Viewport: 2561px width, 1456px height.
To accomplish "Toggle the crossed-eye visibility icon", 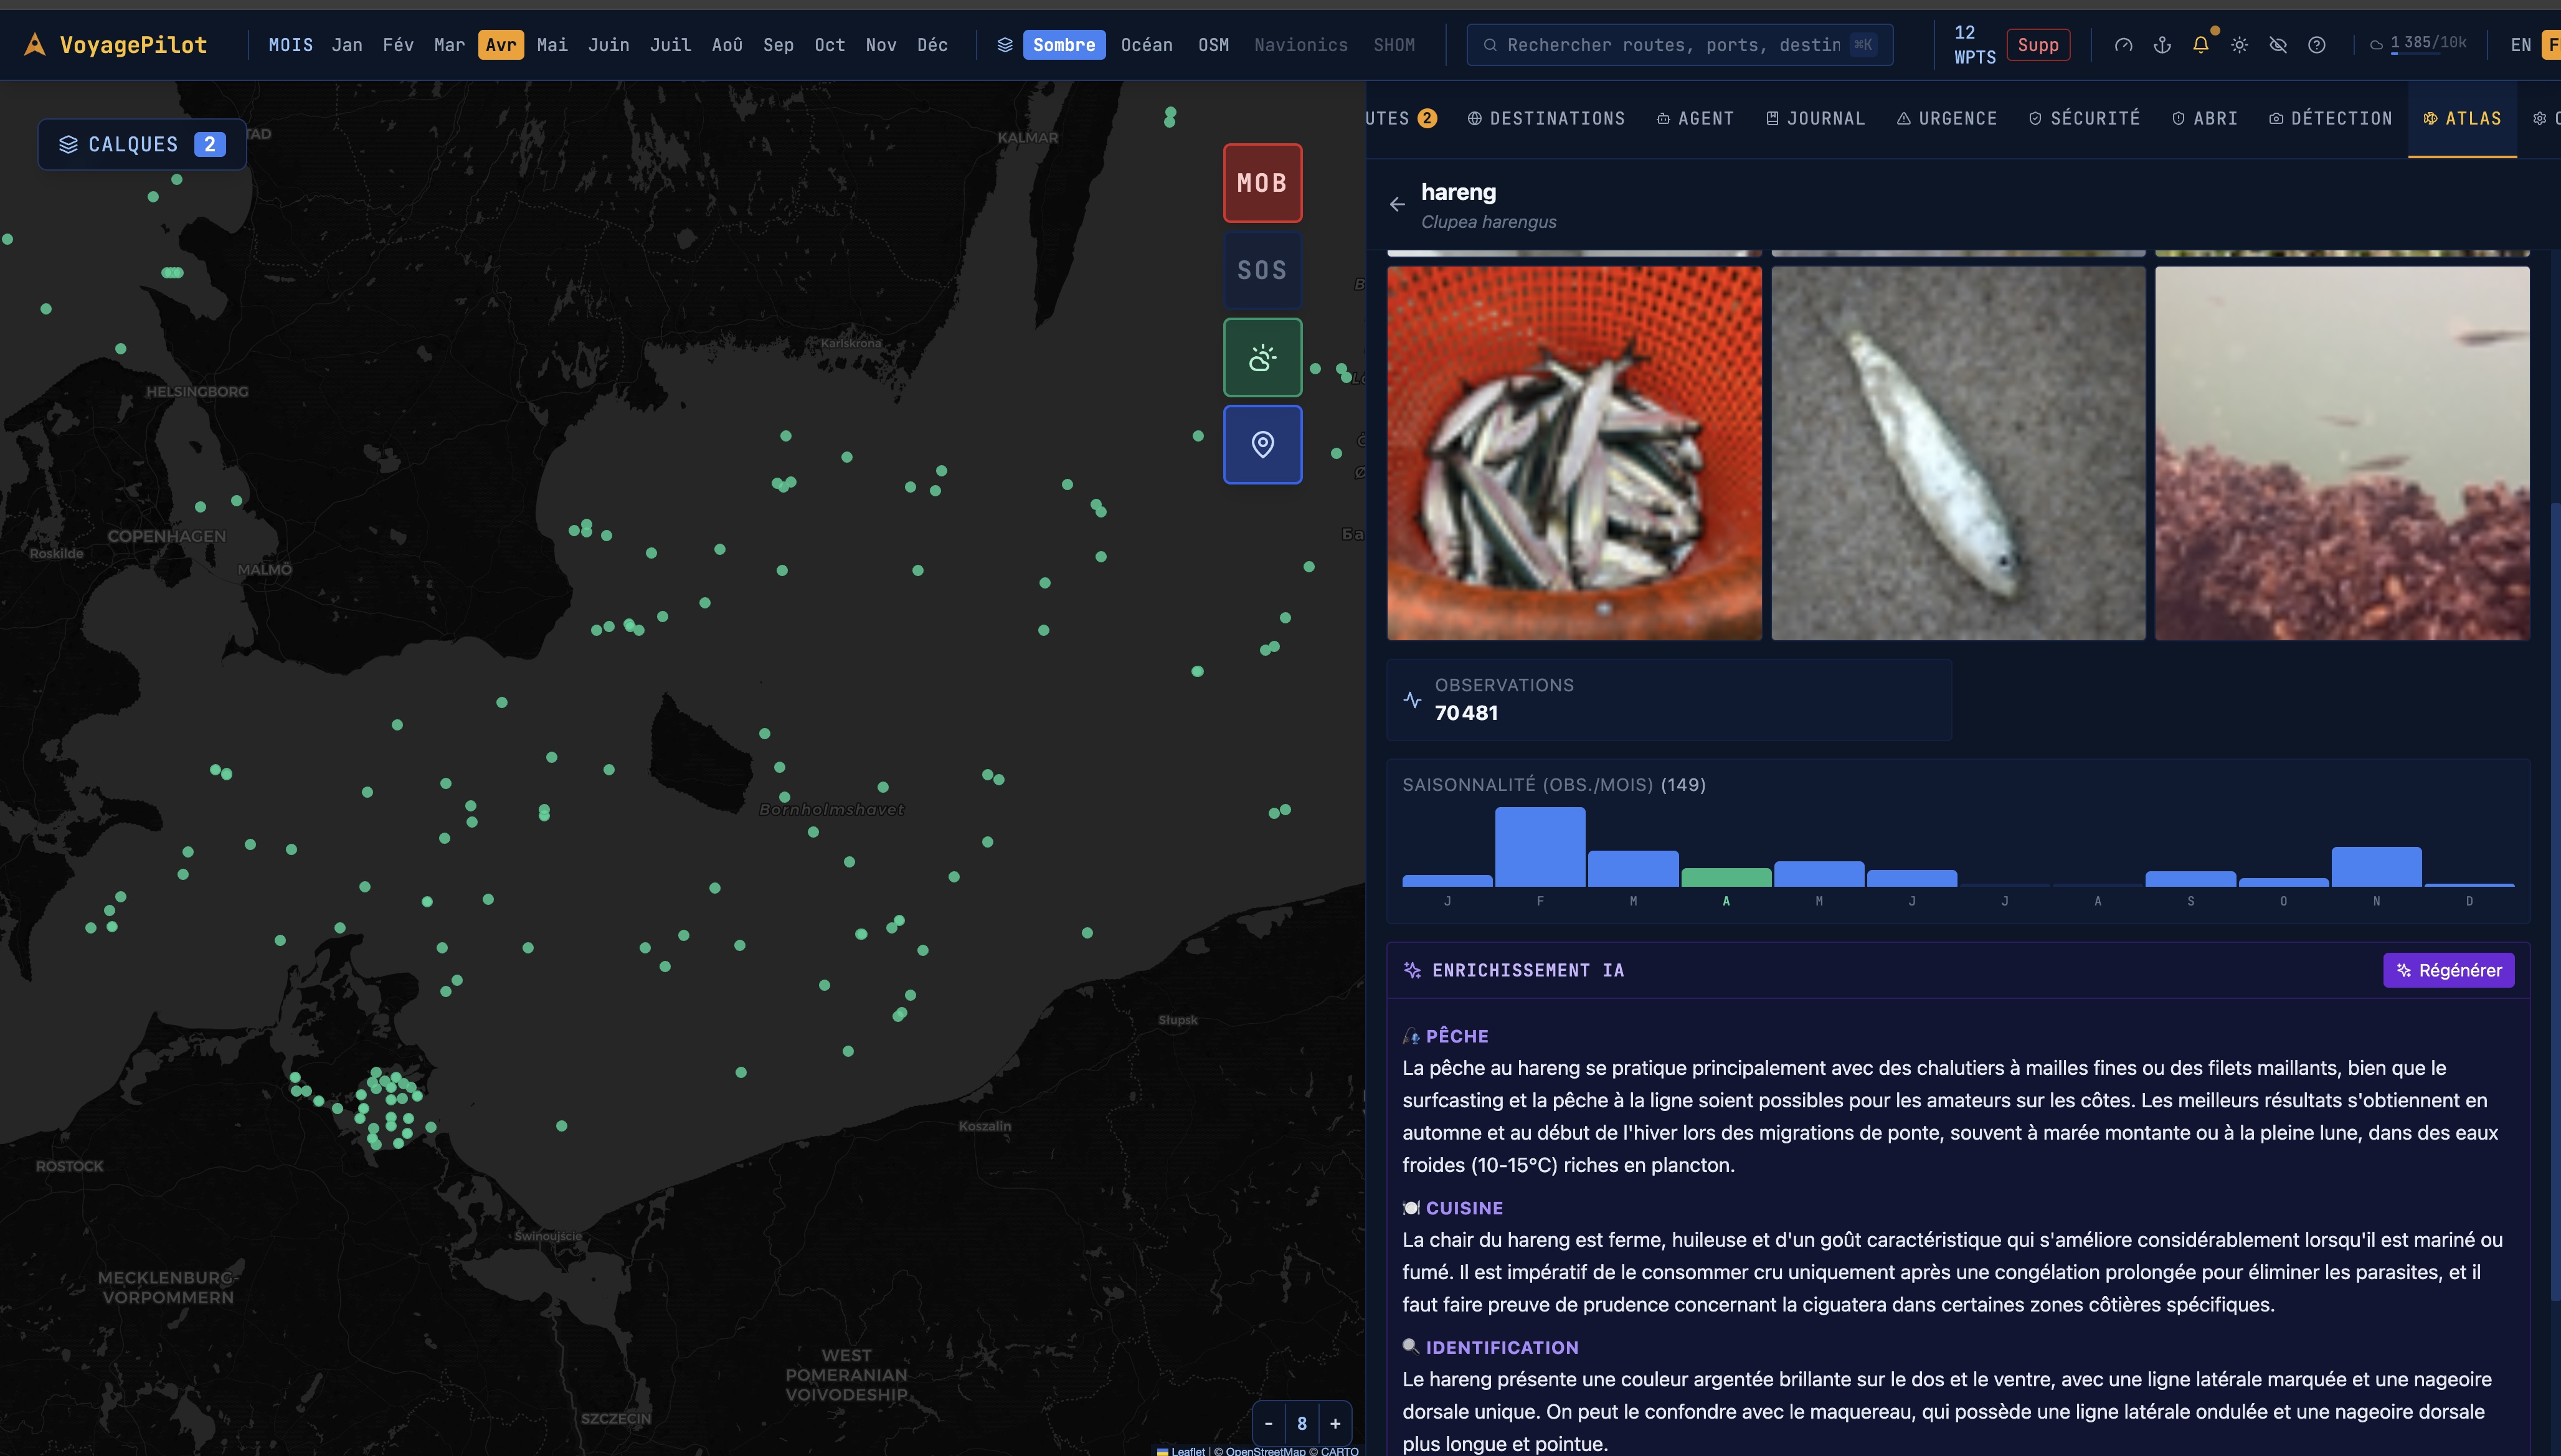I will click(x=2278, y=45).
